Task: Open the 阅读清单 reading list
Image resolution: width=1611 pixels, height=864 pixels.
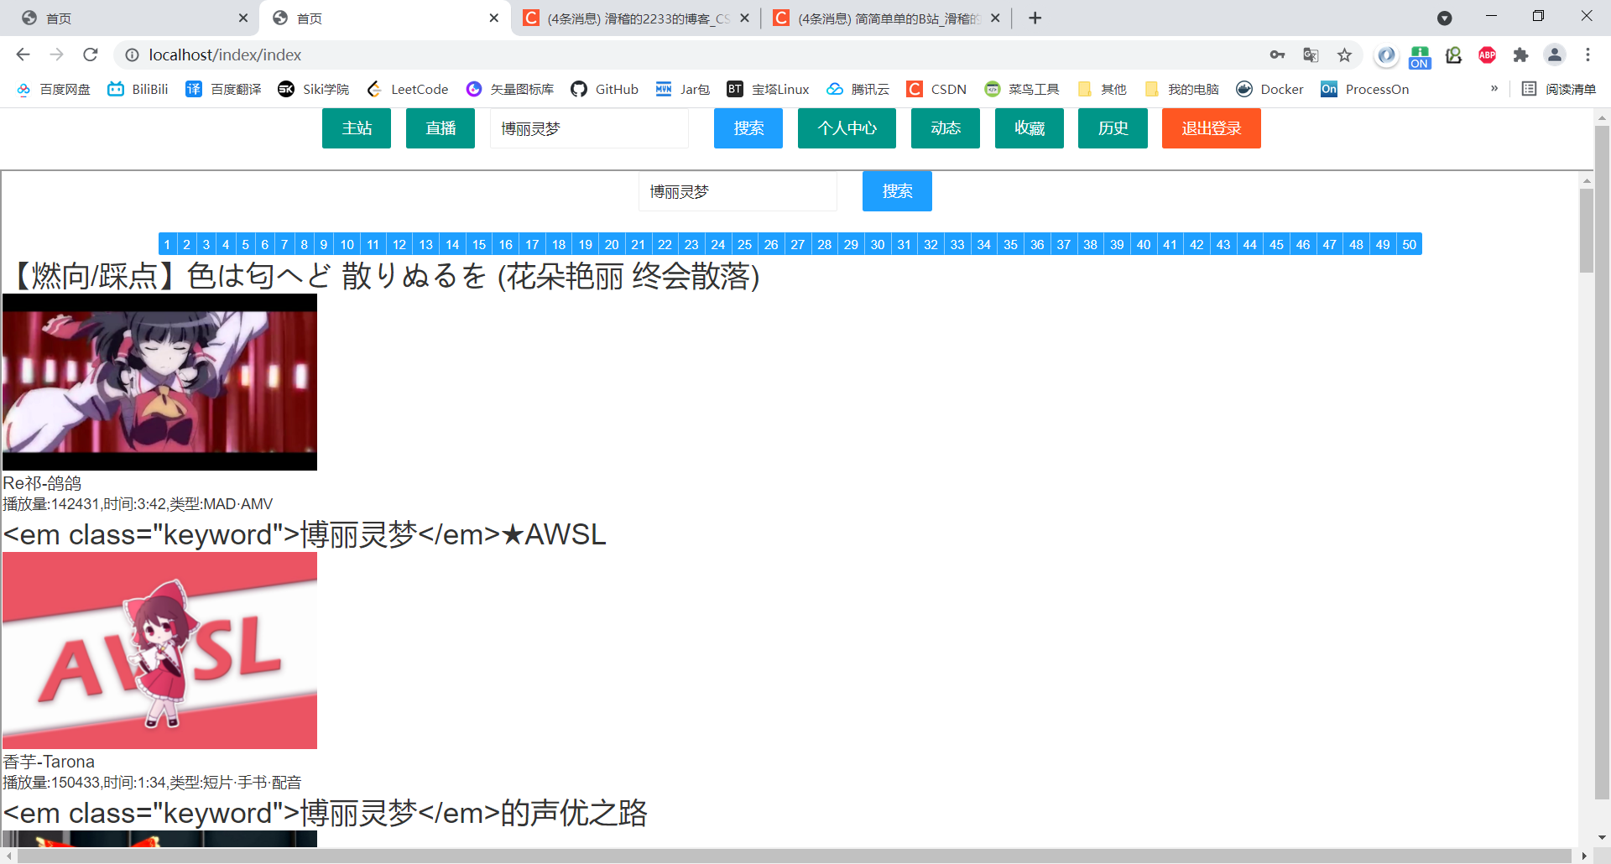Action: (x=1559, y=89)
